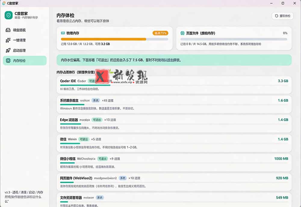
Task: Click the 可退出 tag in 微信 row
Action: (84, 139)
